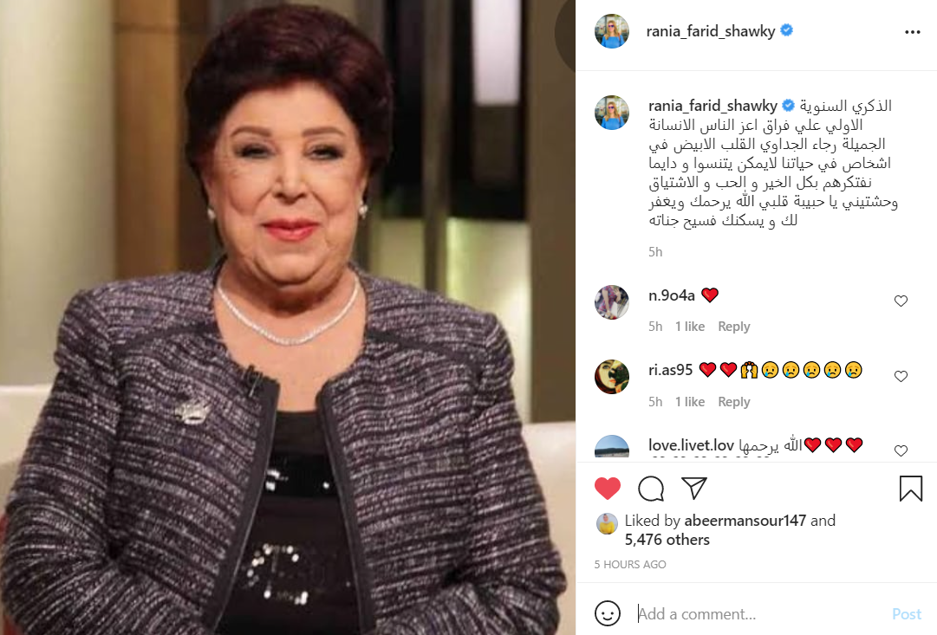The height and width of the screenshot is (635, 937).
Task: Open rania_farid_shawky profile from header
Action: click(x=711, y=31)
